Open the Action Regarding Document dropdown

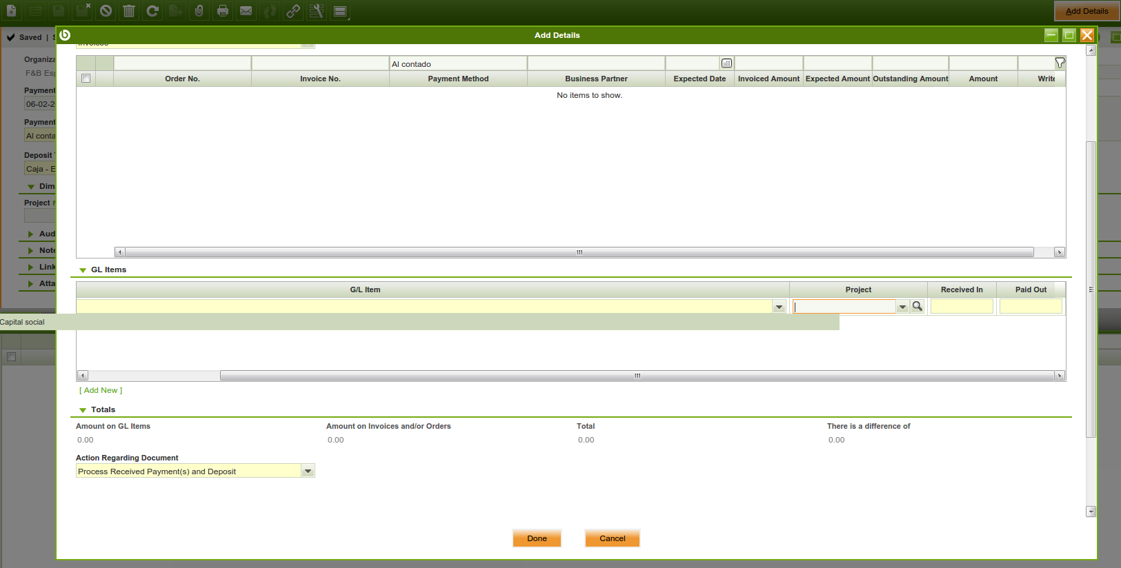[308, 471]
